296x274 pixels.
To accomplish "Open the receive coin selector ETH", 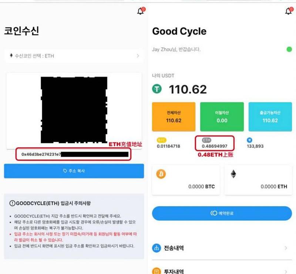I will pyautogui.click(x=74, y=56).
